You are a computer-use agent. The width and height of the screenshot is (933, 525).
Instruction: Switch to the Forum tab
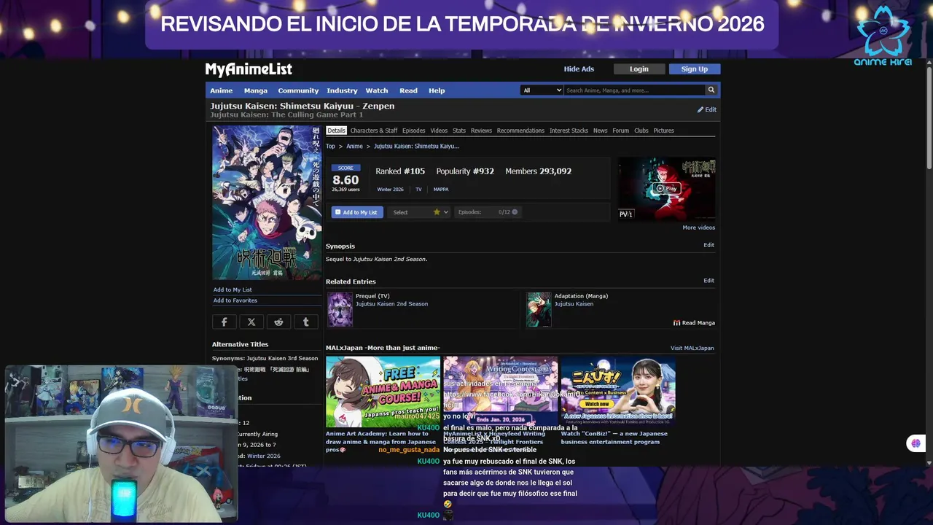(620, 131)
